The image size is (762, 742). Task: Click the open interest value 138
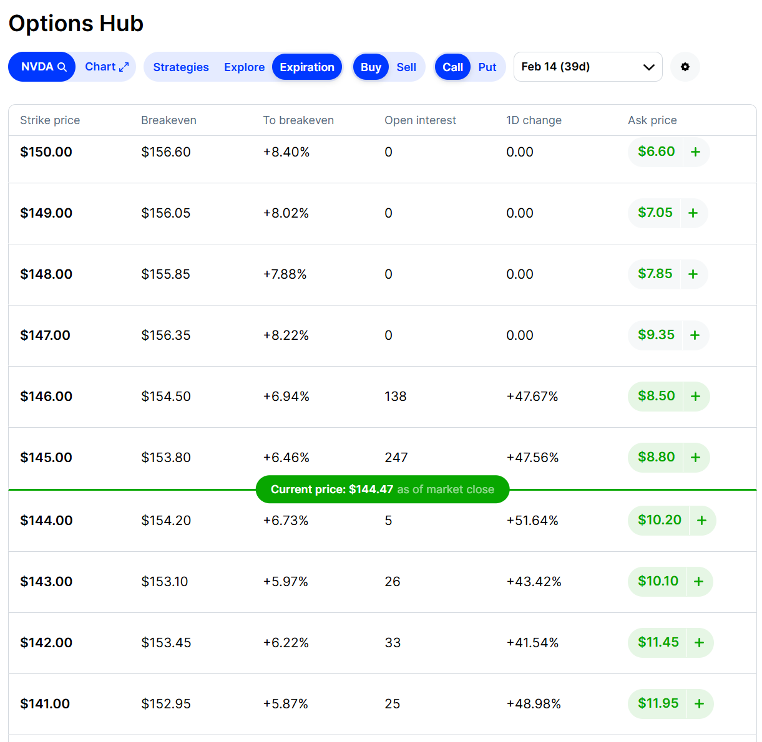coord(396,396)
